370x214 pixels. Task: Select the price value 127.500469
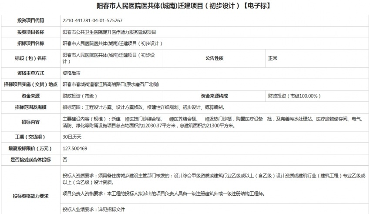click(x=75, y=148)
